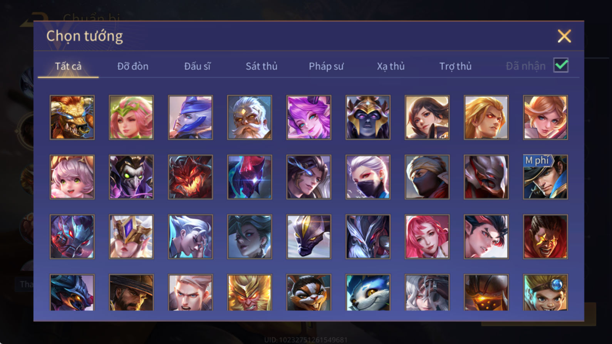Switch to the Đỡ đòn tab
612x344 pixels.
pyautogui.click(x=133, y=66)
